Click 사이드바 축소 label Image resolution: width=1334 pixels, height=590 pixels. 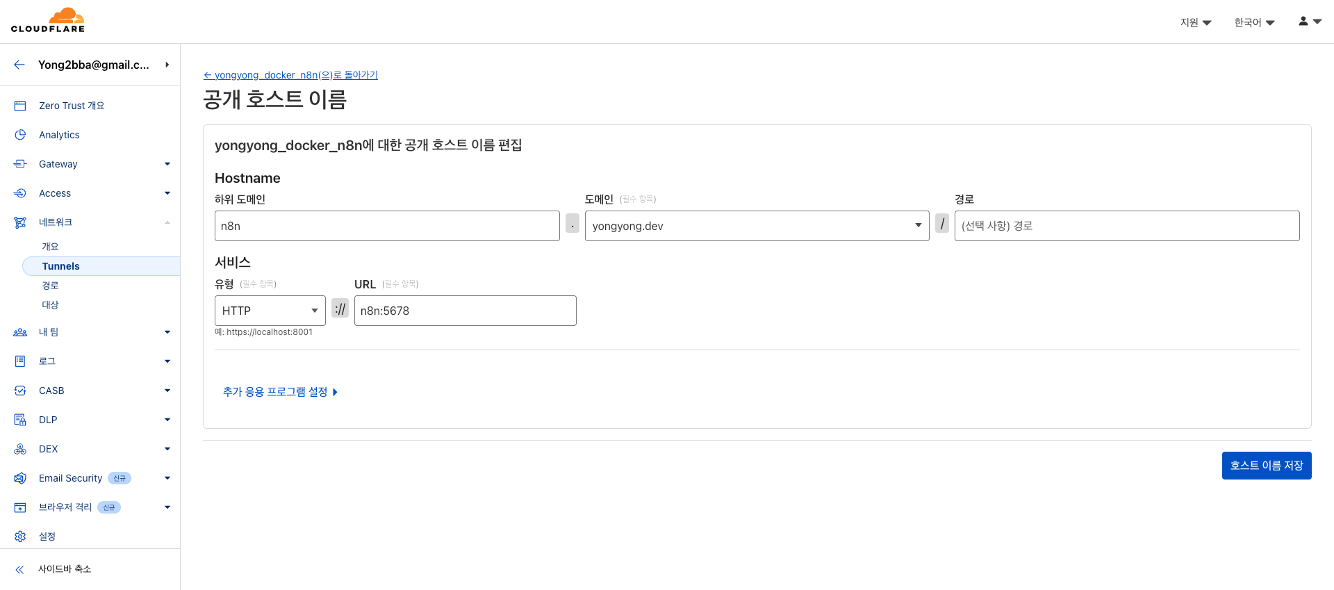coord(65,569)
